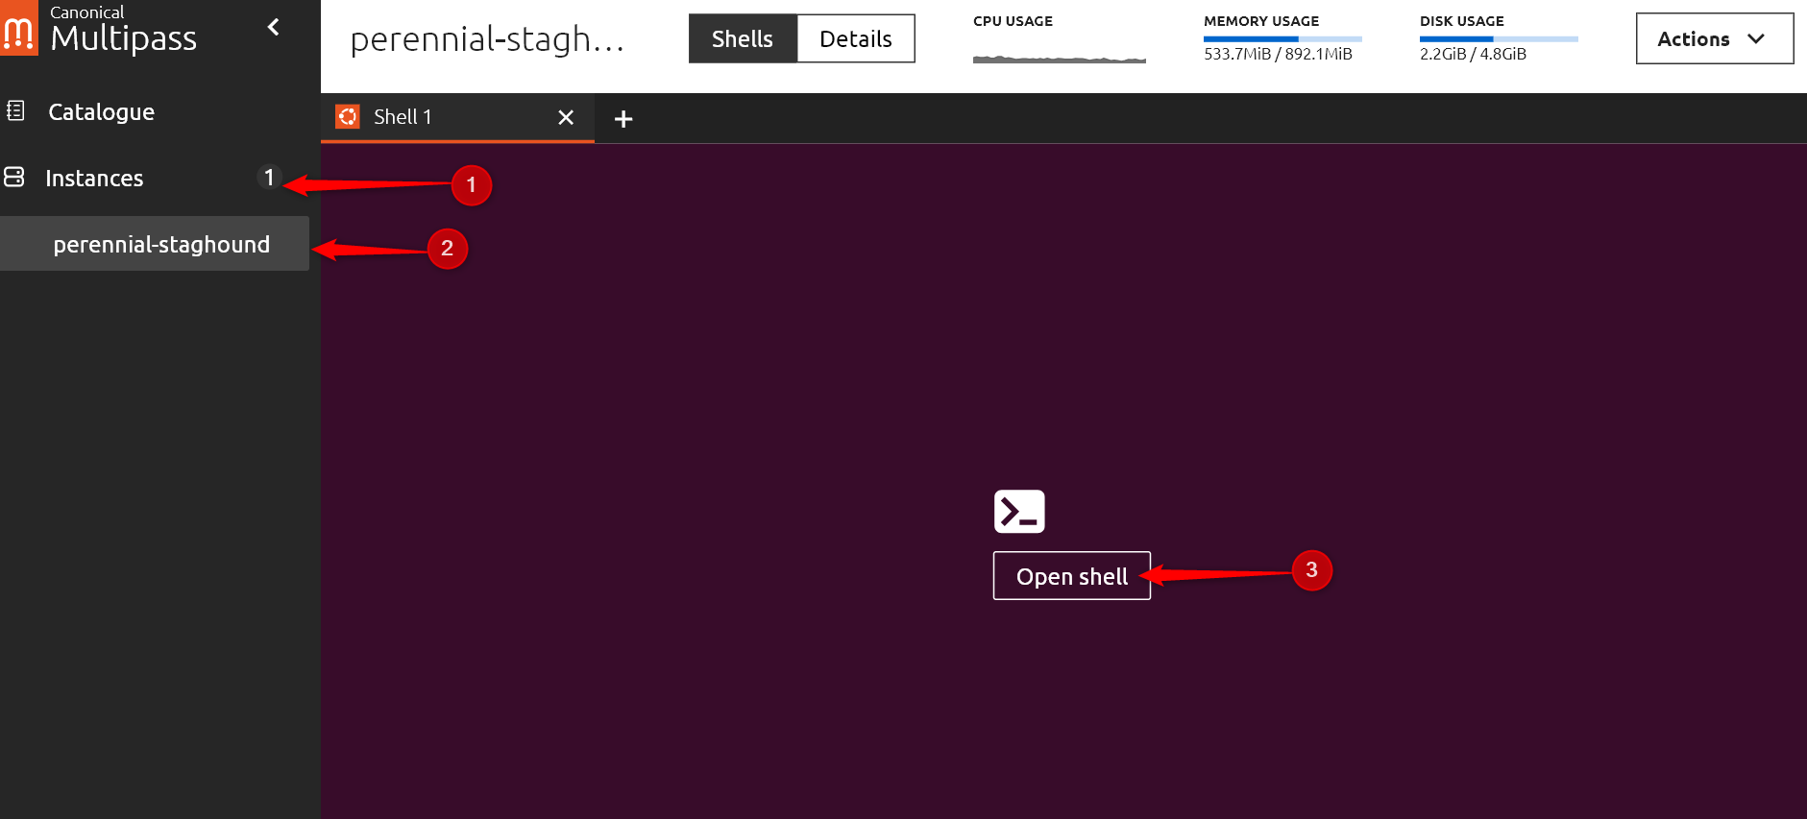1807x819 pixels.
Task: Click the perennial-stagh... instance title
Action: click(x=487, y=39)
